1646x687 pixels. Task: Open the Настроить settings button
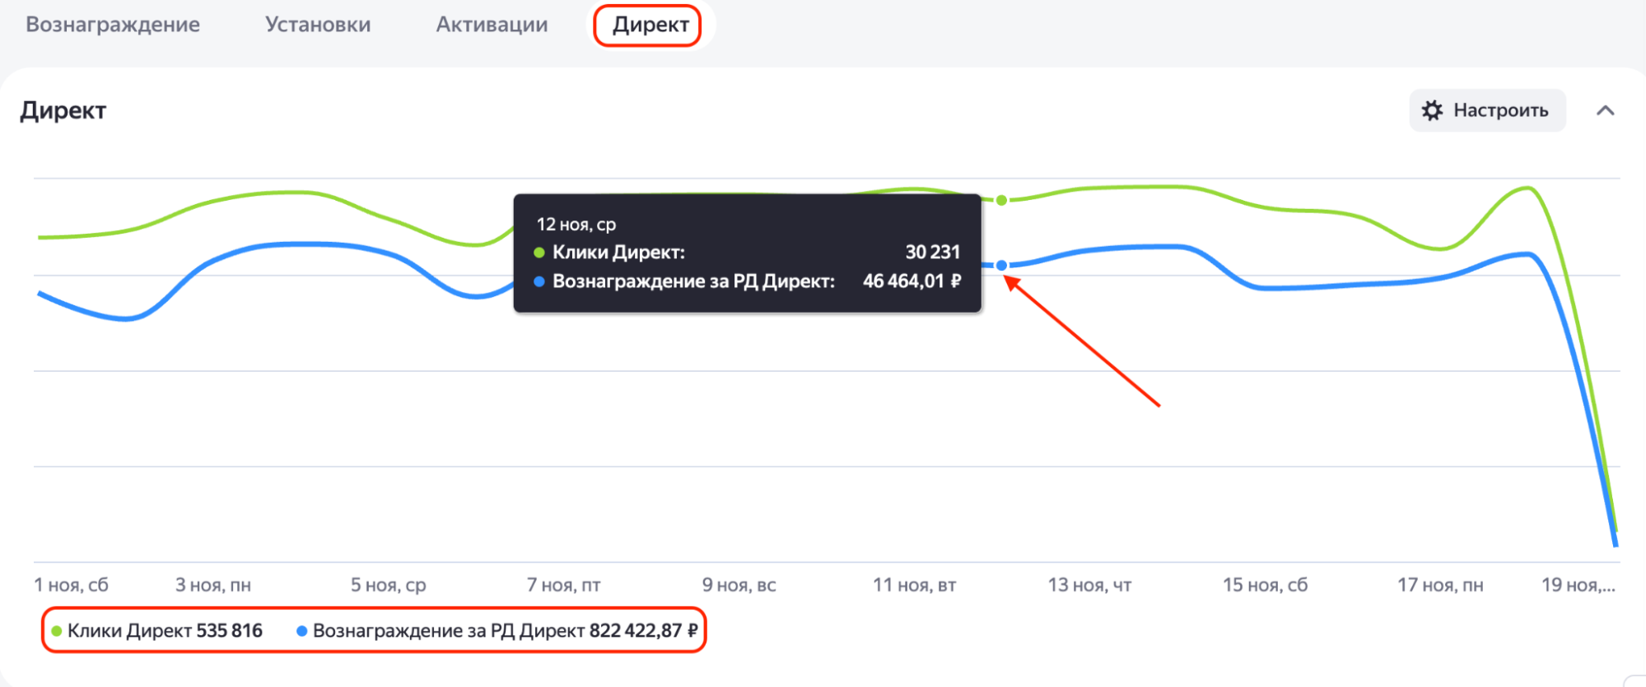coord(1487,110)
